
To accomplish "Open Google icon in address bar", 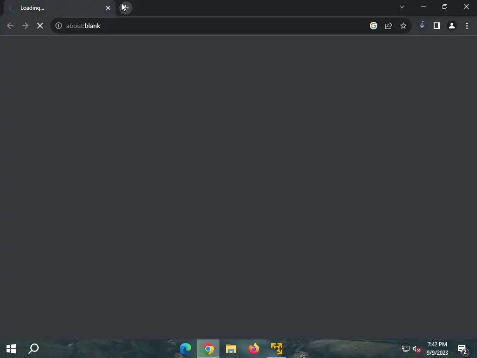I will point(373,26).
